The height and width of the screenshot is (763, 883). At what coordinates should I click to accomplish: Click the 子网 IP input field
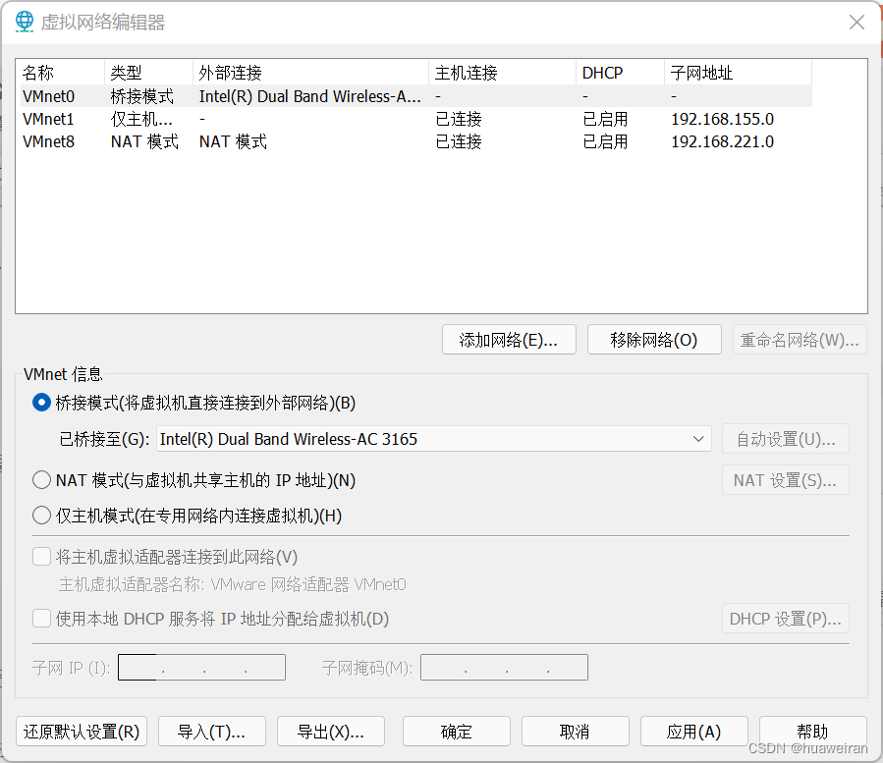point(201,668)
